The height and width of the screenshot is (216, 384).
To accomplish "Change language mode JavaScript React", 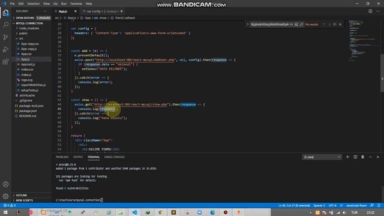I will [x=356, y=205].
